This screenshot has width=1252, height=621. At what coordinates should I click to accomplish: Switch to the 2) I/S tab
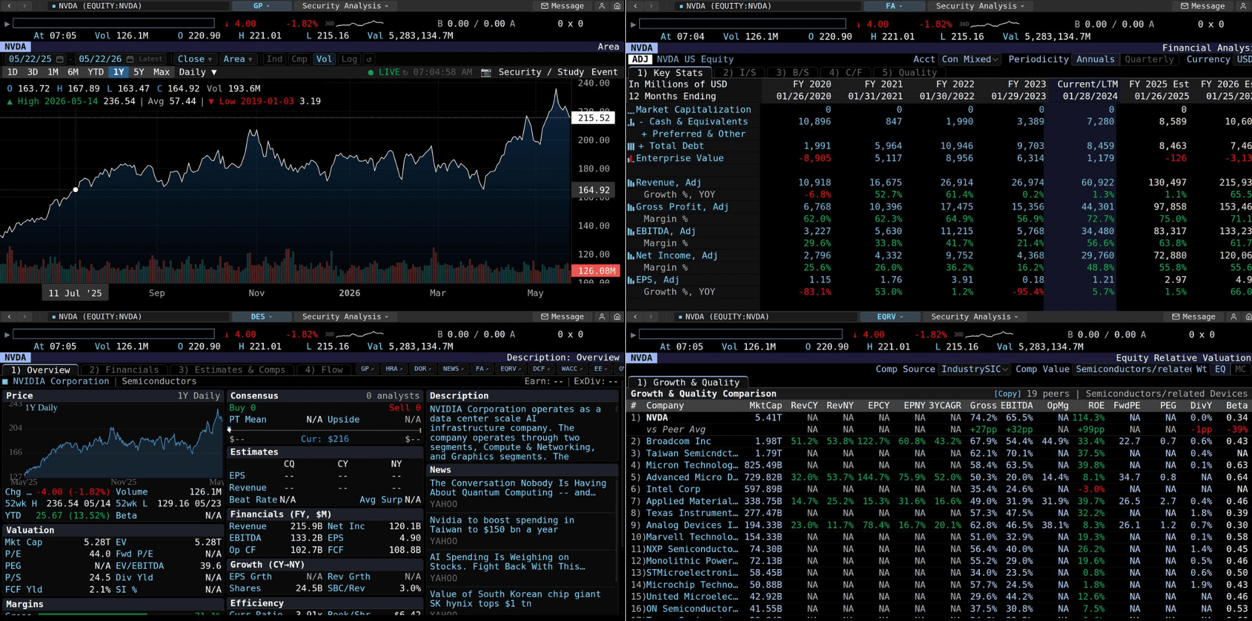coord(739,73)
